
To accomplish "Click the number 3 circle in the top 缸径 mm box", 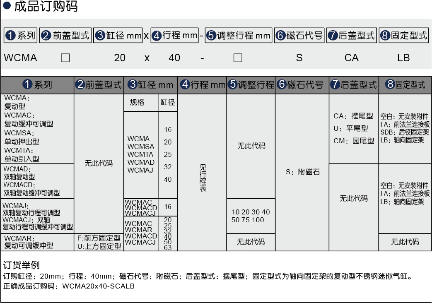I will tap(100, 36).
